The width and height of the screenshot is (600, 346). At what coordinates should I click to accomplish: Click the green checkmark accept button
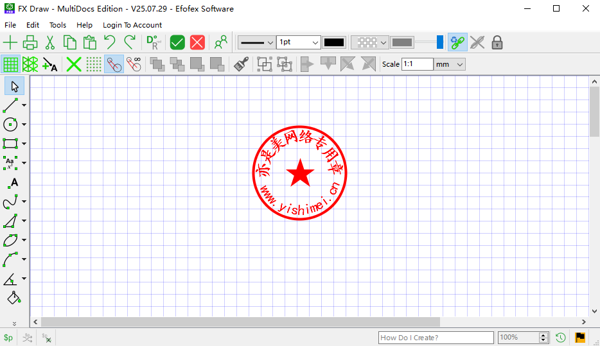[x=177, y=42]
